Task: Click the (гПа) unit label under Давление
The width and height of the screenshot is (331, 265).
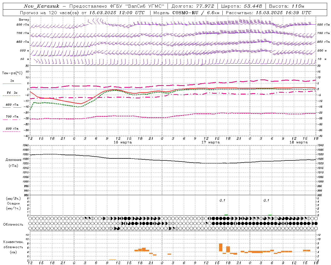Action: tap(13, 166)
